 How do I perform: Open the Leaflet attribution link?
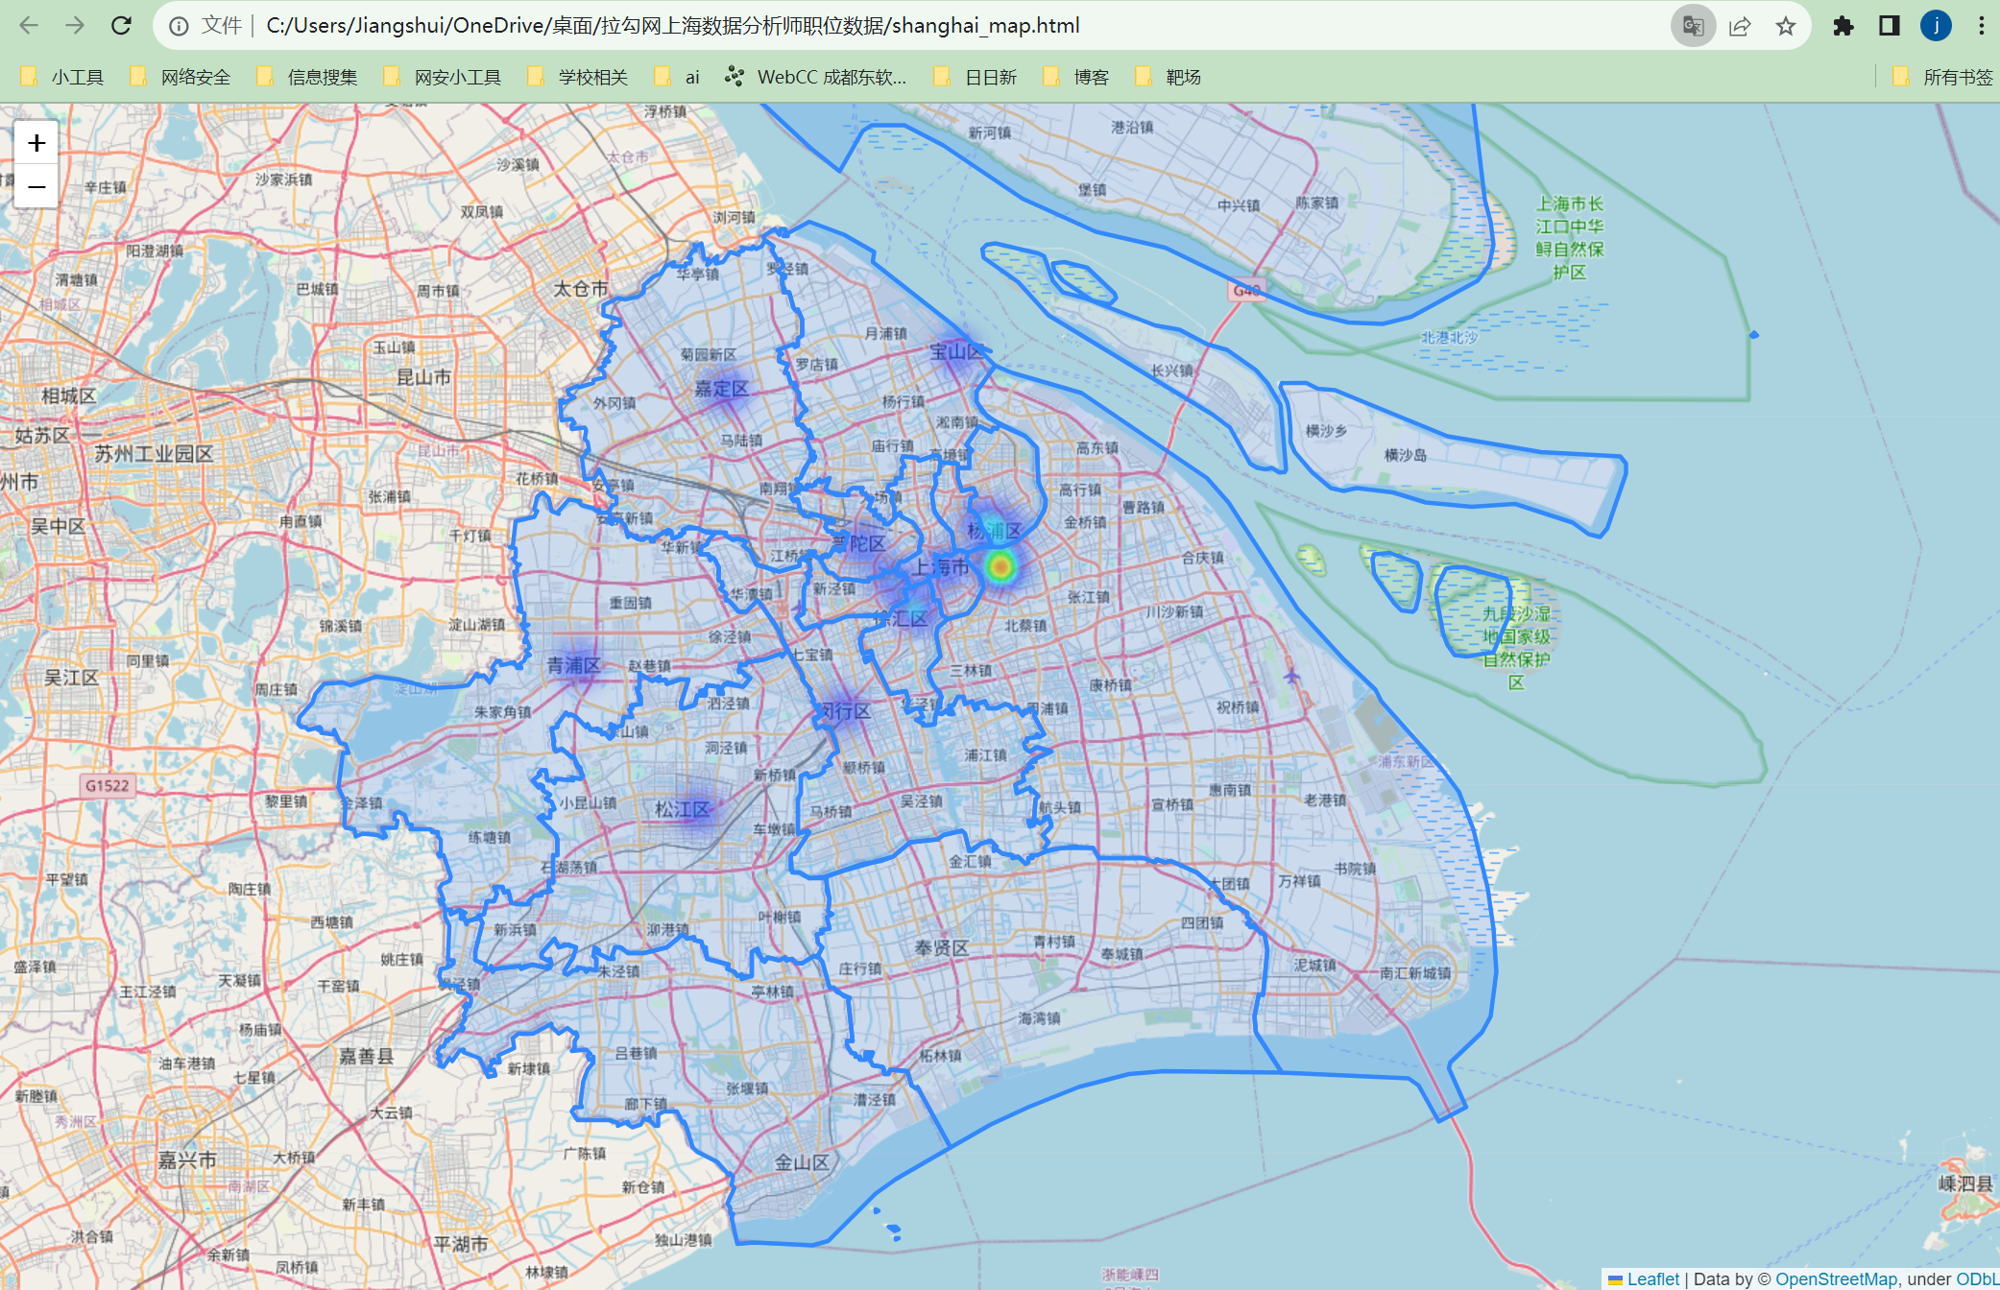click(1651, 1278)
